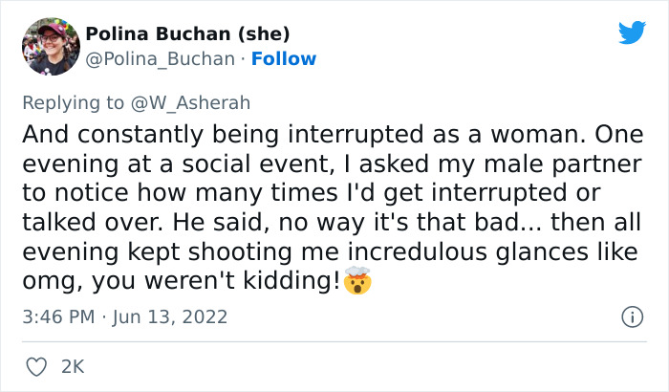This screenshot has width=669, height=392.
Task: Click the display name Polina Buchan (she)
Action: [187, 34]
